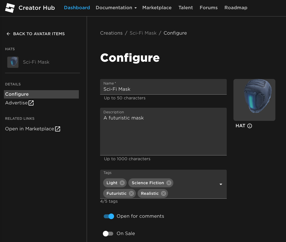Click the back arrow to avatar items
286x242 pixels.
[8, 34]
